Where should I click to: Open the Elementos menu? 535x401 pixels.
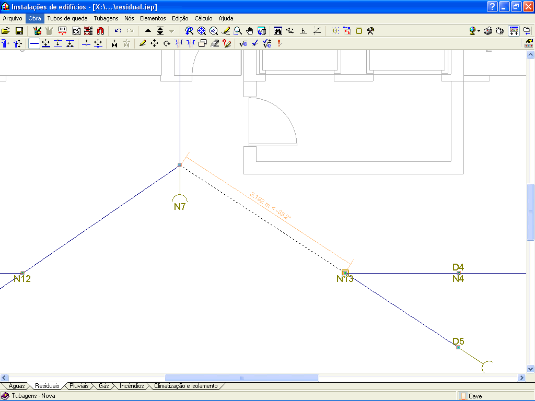[153, 18]
